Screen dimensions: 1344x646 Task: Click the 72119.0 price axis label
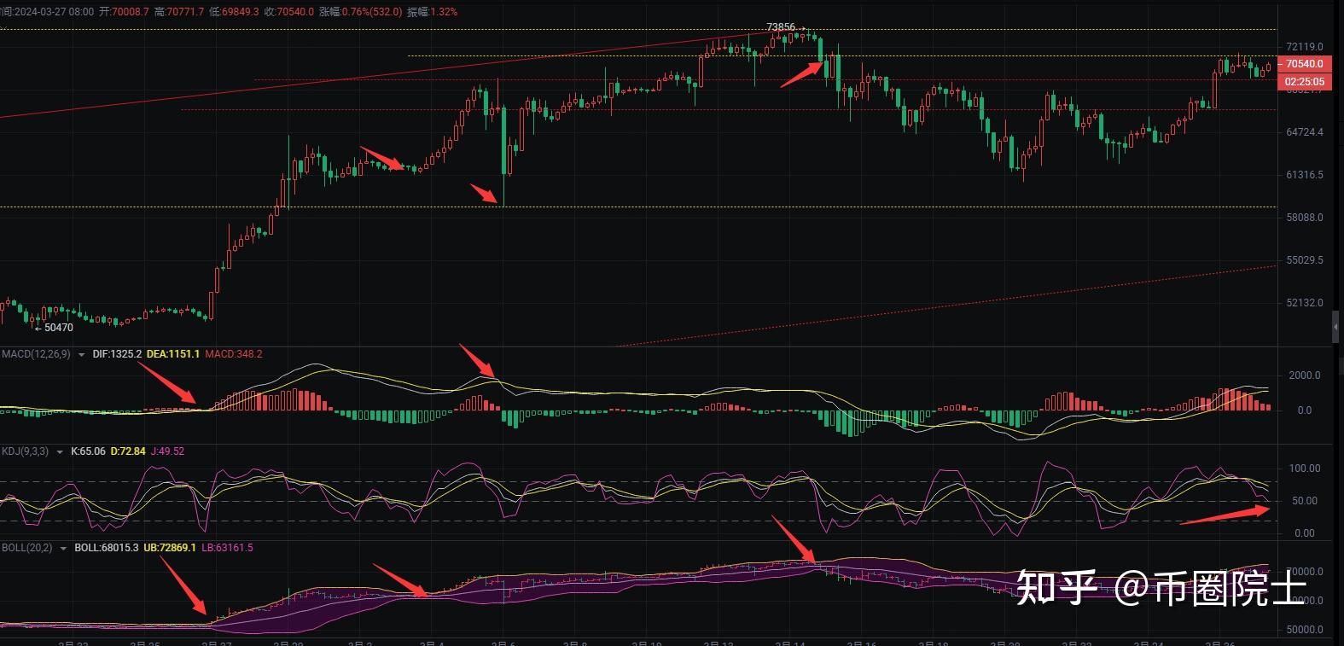pos(1305,47)
